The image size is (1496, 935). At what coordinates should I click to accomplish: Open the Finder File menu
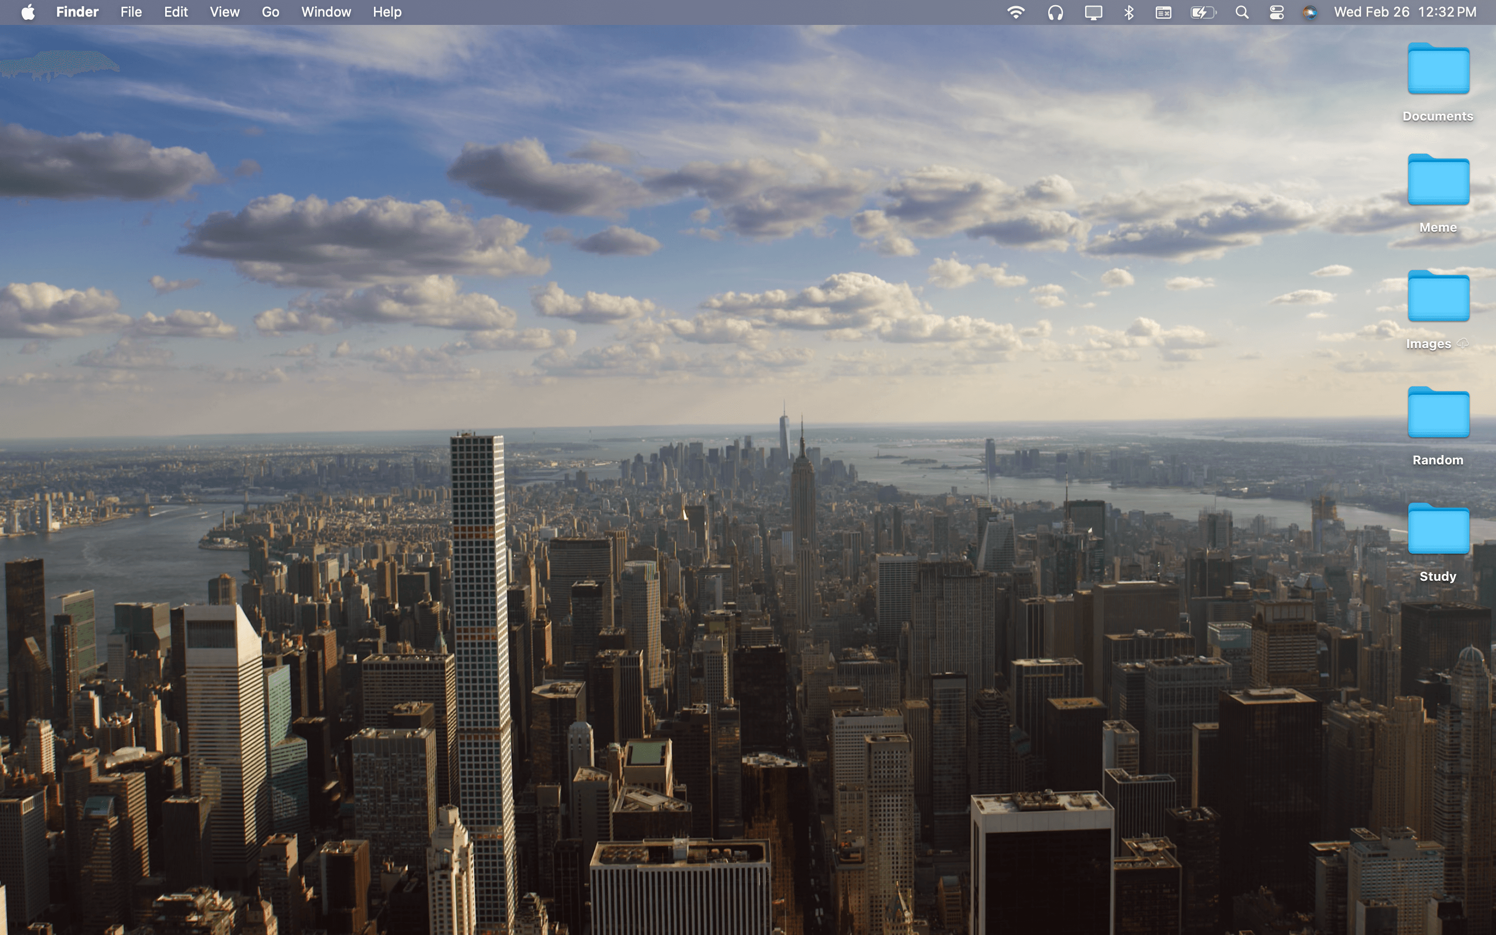coord(130,11)
